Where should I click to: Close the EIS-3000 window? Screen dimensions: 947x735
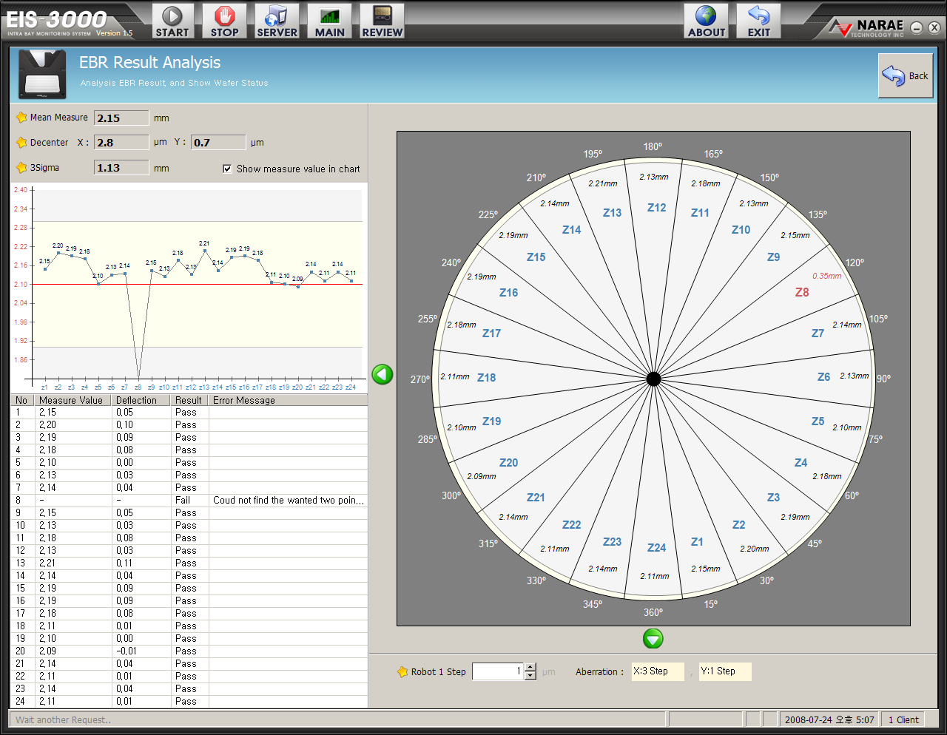tap(934, 27)
